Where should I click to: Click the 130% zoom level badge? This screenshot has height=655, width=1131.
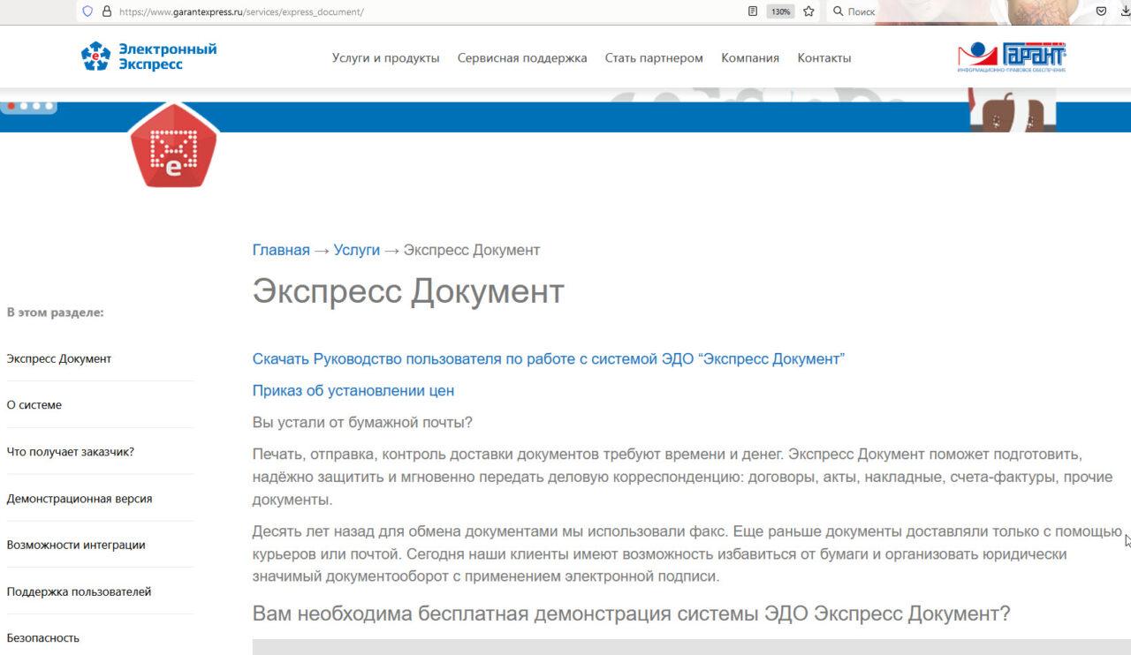pos(780,11)
